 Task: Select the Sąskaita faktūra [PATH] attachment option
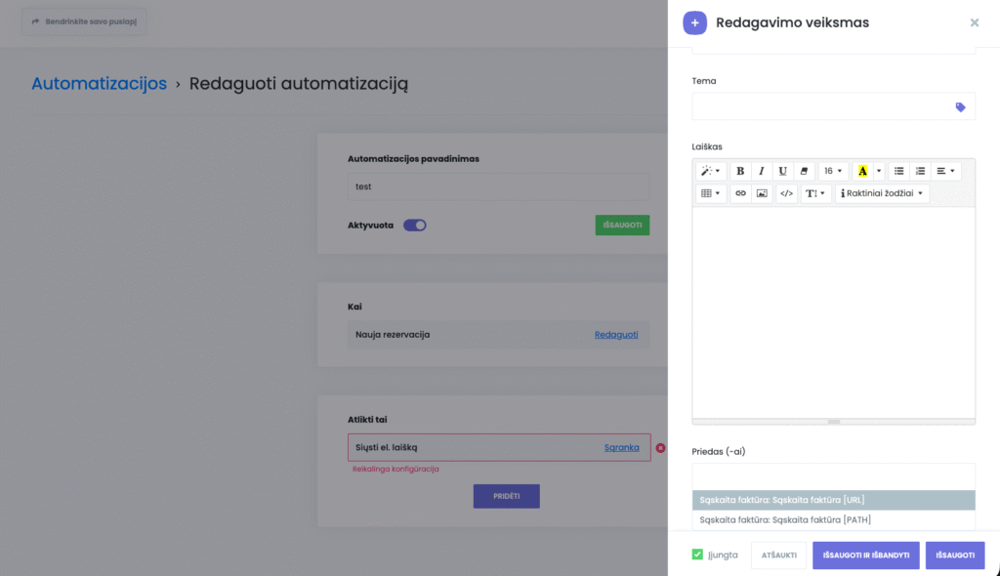pyautogui.click(x=784, y=520)
